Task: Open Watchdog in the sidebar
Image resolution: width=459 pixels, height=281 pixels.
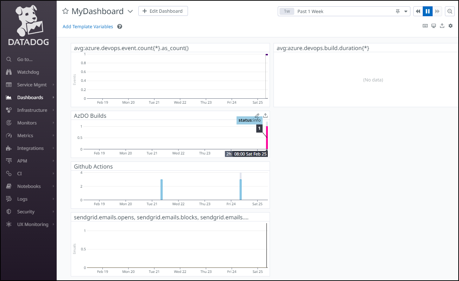Action: click(28, 72)
